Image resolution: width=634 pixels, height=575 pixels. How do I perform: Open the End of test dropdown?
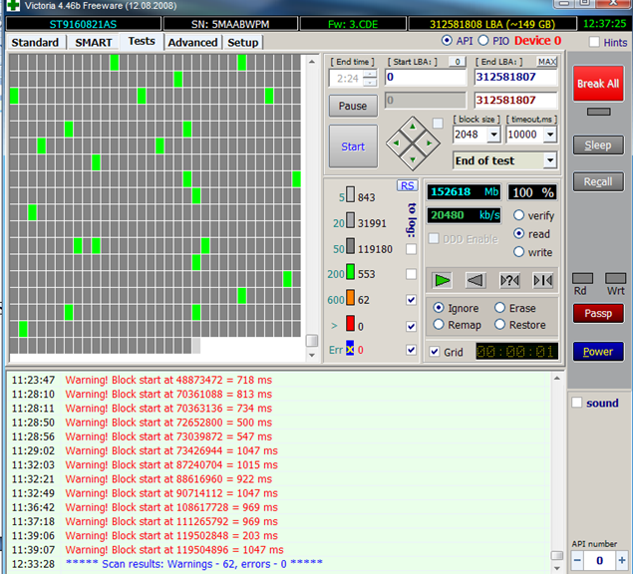click(549, 160)
